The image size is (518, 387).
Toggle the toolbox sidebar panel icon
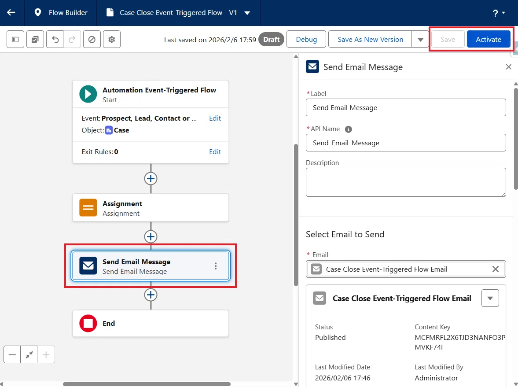point(15,39)
